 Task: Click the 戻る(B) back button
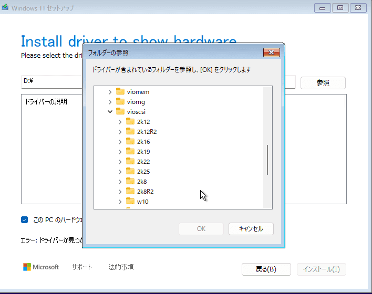tap(266, 269)
